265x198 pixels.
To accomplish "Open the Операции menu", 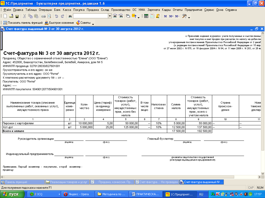I will [45, 10].
